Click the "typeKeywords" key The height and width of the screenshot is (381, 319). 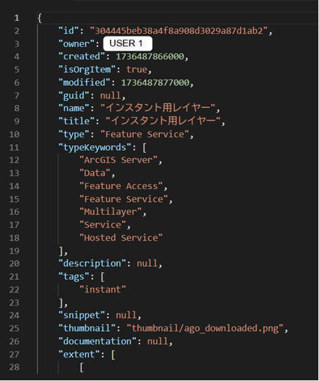pos(95,147)
